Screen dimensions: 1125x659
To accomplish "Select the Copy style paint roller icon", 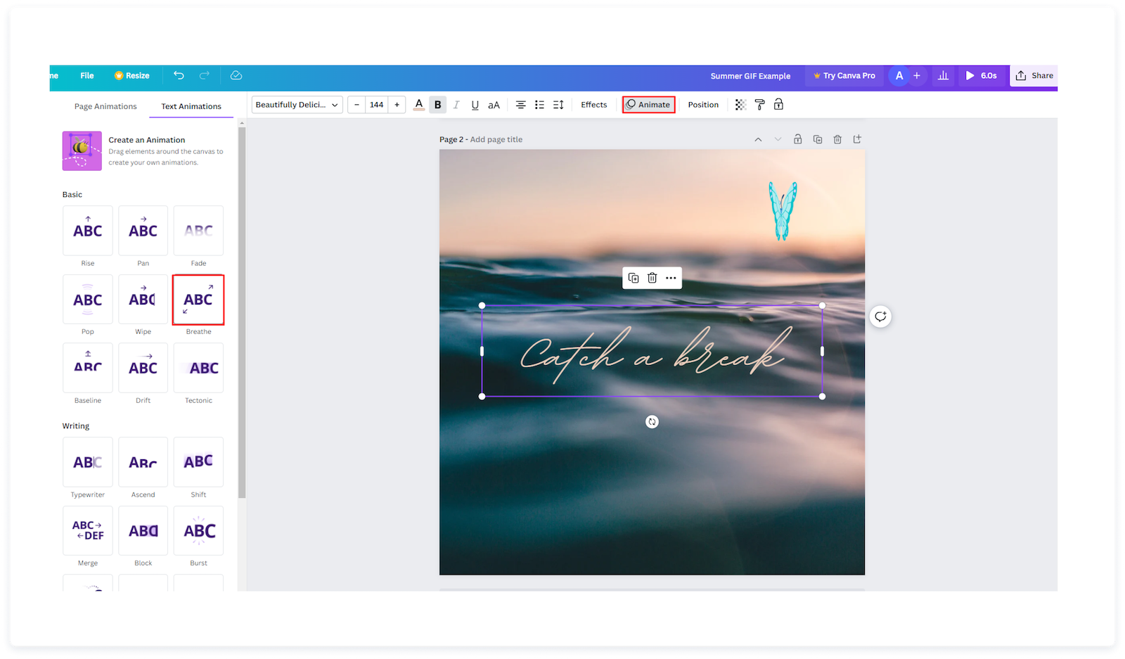I will [x=759, y=104].
